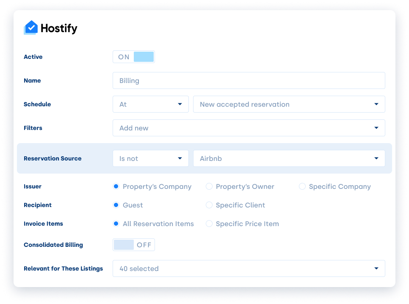Open the Schedule 'At' dropdown

pos(150,104)
